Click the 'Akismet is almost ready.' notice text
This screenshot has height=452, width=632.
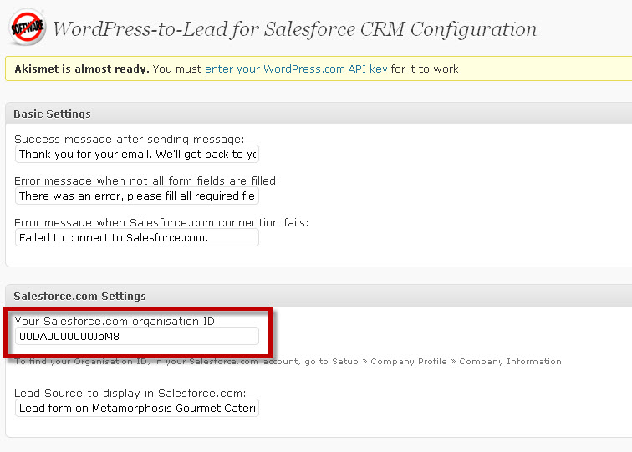pos(82,69)
